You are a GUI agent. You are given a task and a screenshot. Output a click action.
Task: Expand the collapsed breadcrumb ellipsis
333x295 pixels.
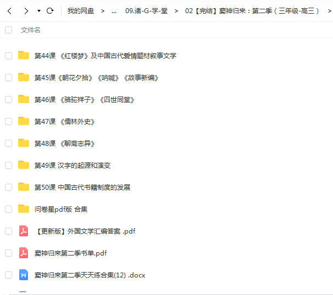pyautogui.click(x=114, y=12)
